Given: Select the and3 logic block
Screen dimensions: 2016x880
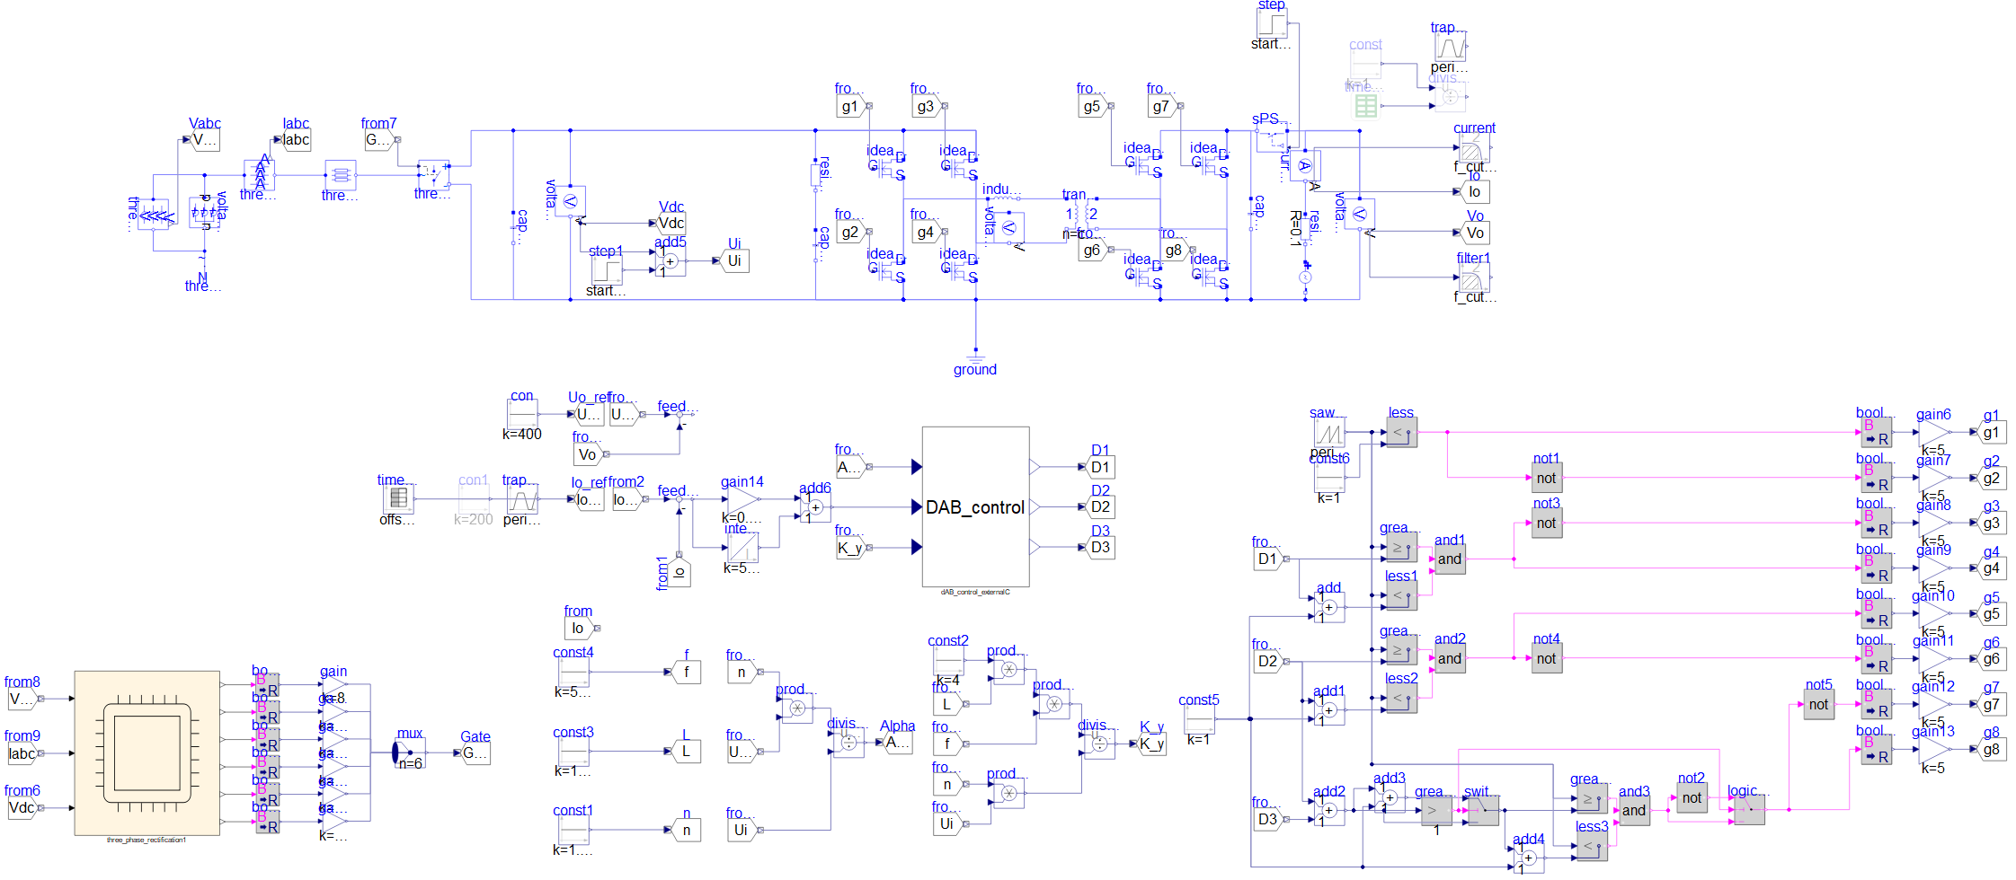Looking at the screenshot, I should (1633, 811).
